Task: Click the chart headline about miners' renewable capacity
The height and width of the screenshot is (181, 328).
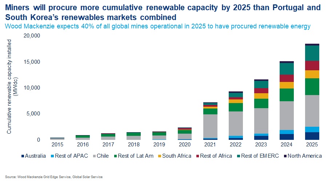Action: (x=164, y=12)
